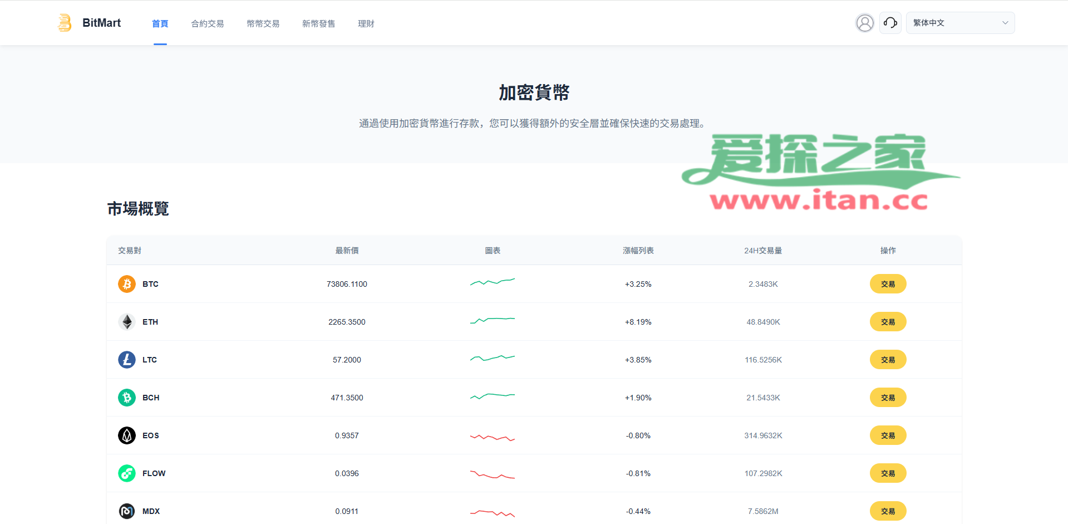Navigate to 幣幣交易 in the navbar
This screenshot has width=1068, height=524.
click(263, 23)
